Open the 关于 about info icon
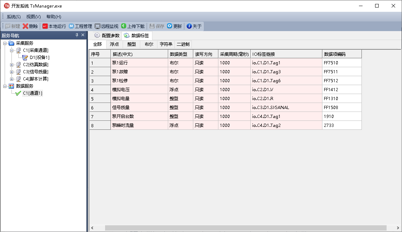The height and width of the screenshot is (232, 402). [x=189, y=26]
